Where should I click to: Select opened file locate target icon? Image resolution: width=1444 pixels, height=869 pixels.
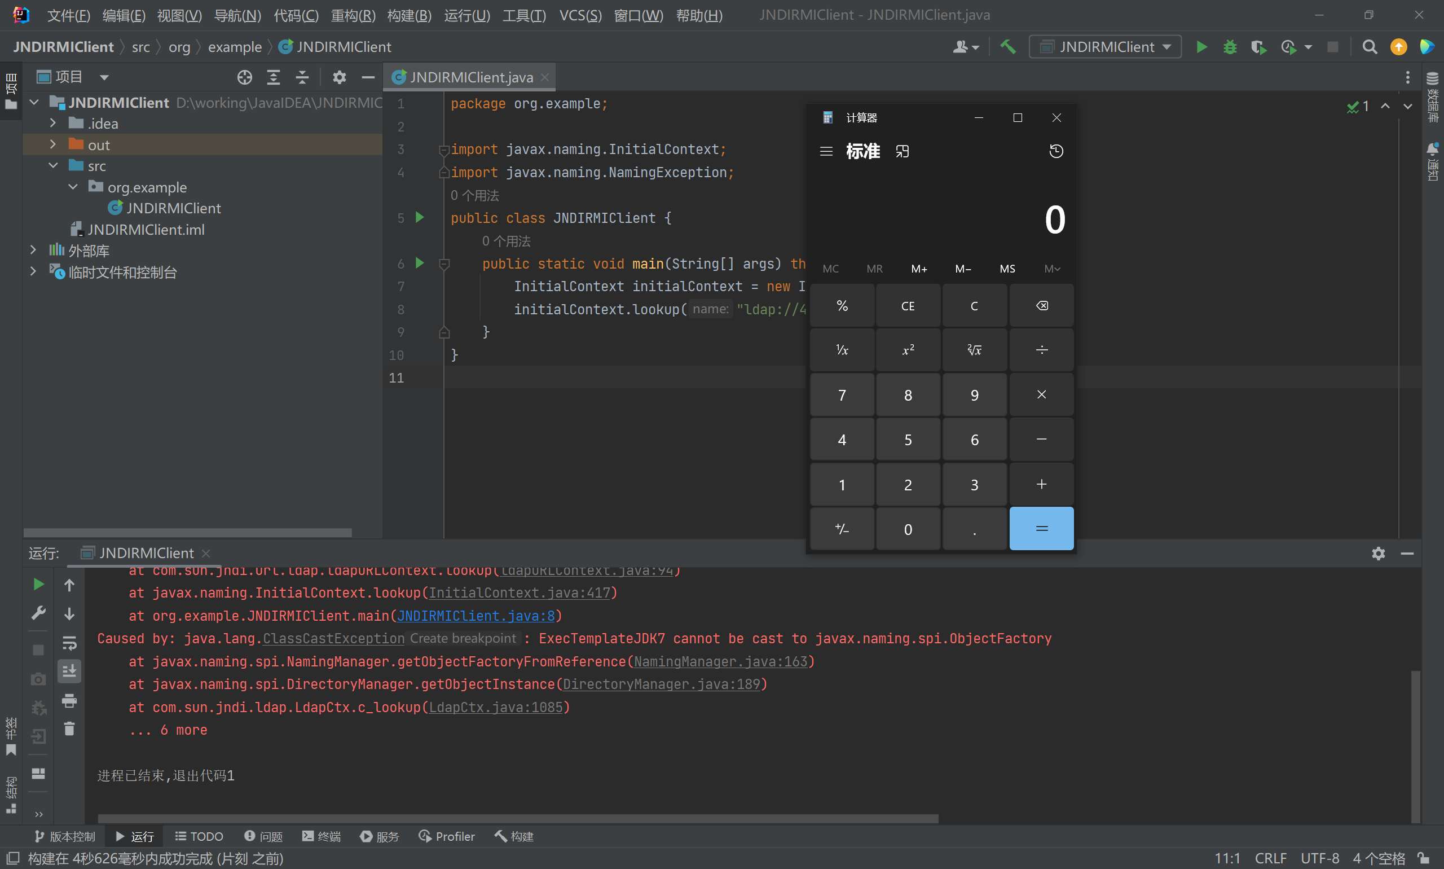(244, 77)
